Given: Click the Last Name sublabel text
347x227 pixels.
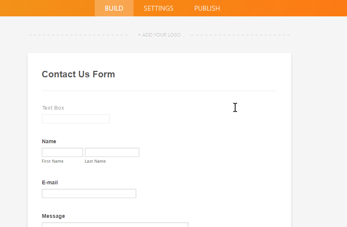Looking at the screenshot, I should pyautogui.click(x=95, y=161).
